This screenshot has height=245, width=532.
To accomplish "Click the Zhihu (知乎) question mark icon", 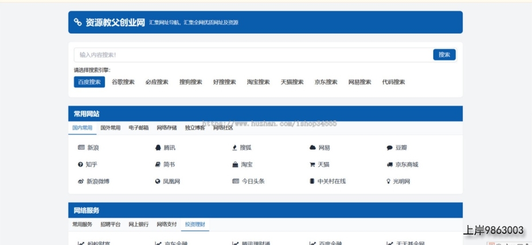I will tap(81, 164).
